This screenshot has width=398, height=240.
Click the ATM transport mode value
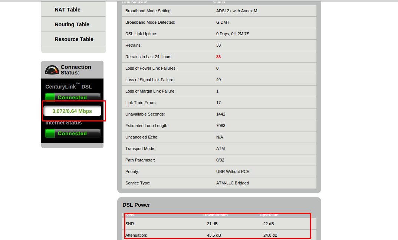pos(220,149)
